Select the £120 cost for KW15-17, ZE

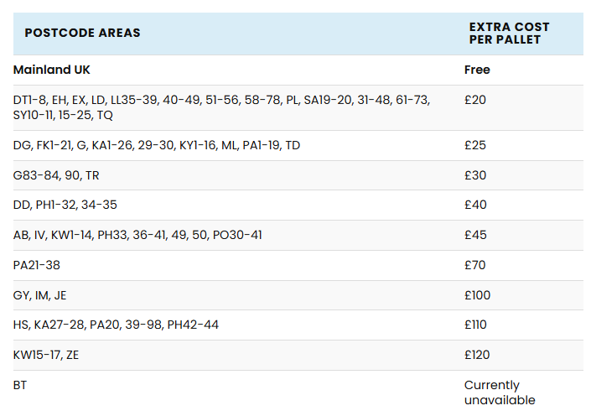click(477, 356)
